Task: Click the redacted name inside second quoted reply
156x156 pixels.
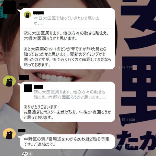Action: (x=38, y=87)
